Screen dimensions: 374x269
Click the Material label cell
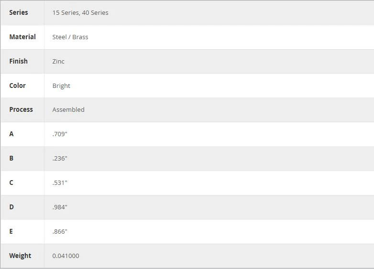click(22, 37)
